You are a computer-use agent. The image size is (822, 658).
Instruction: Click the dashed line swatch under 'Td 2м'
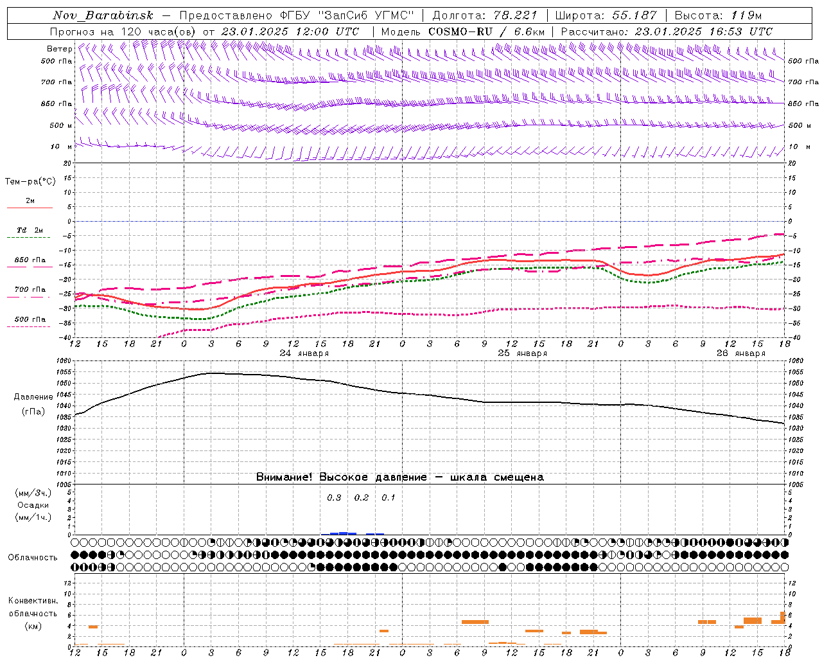tap(28, 238)
